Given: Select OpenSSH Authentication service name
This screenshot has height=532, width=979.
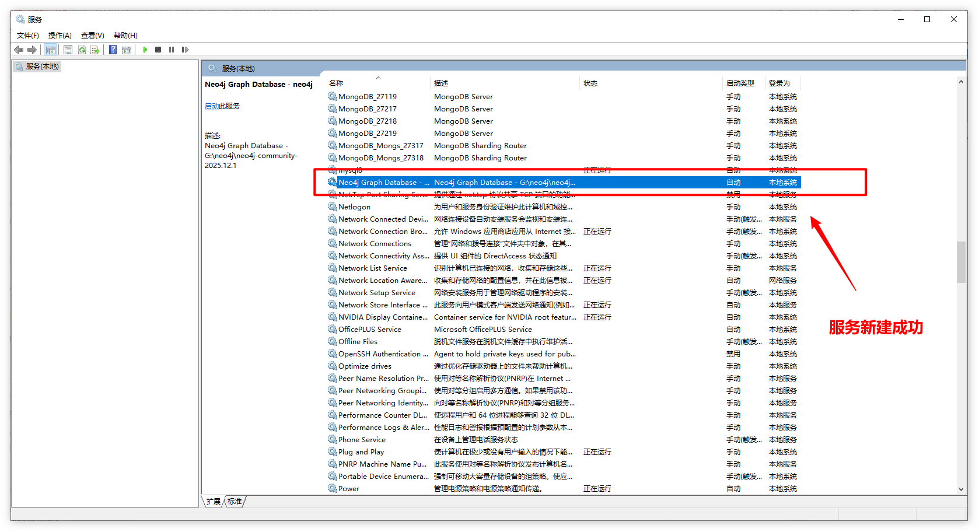Looking at the screenshot, I should tap(383, 354).
